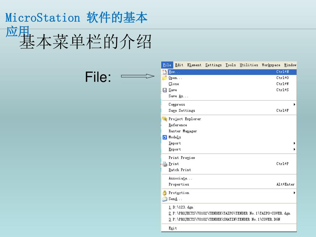Select the Compress menu entry
The width and height of the screenshot is (316, 237).
[x=229, y=104]
